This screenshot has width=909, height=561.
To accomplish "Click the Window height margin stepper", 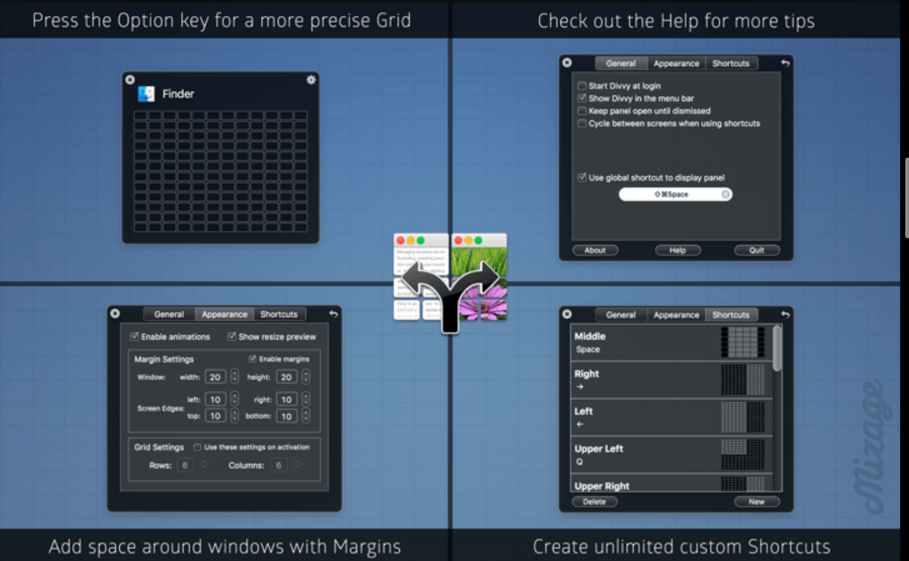I will pyautogui.click(x=306, y=377).
